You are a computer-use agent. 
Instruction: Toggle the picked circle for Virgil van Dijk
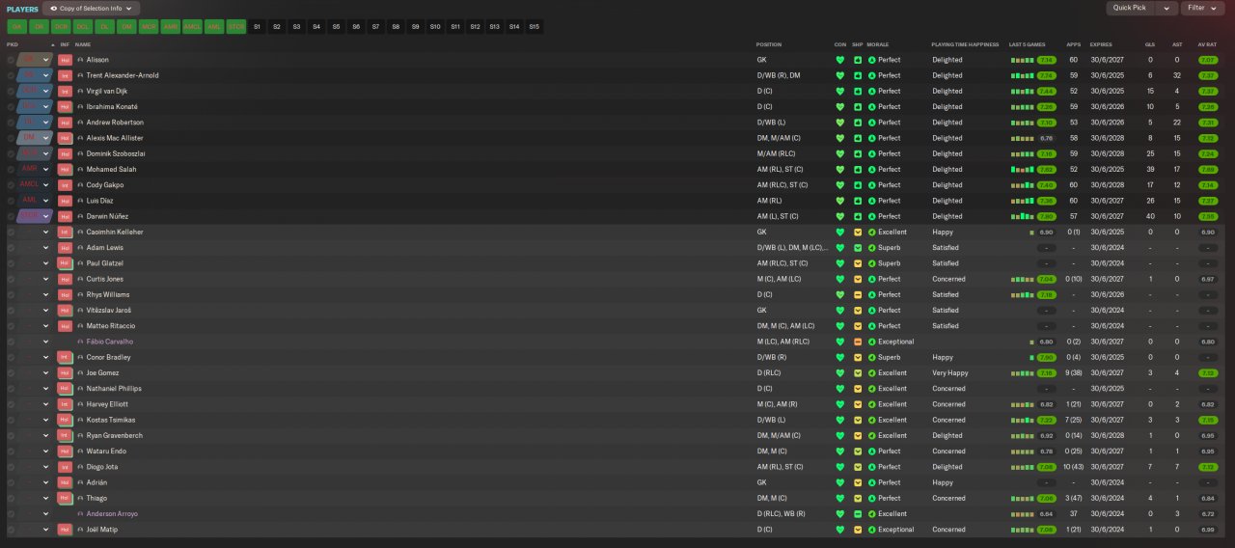coord(11,91)
